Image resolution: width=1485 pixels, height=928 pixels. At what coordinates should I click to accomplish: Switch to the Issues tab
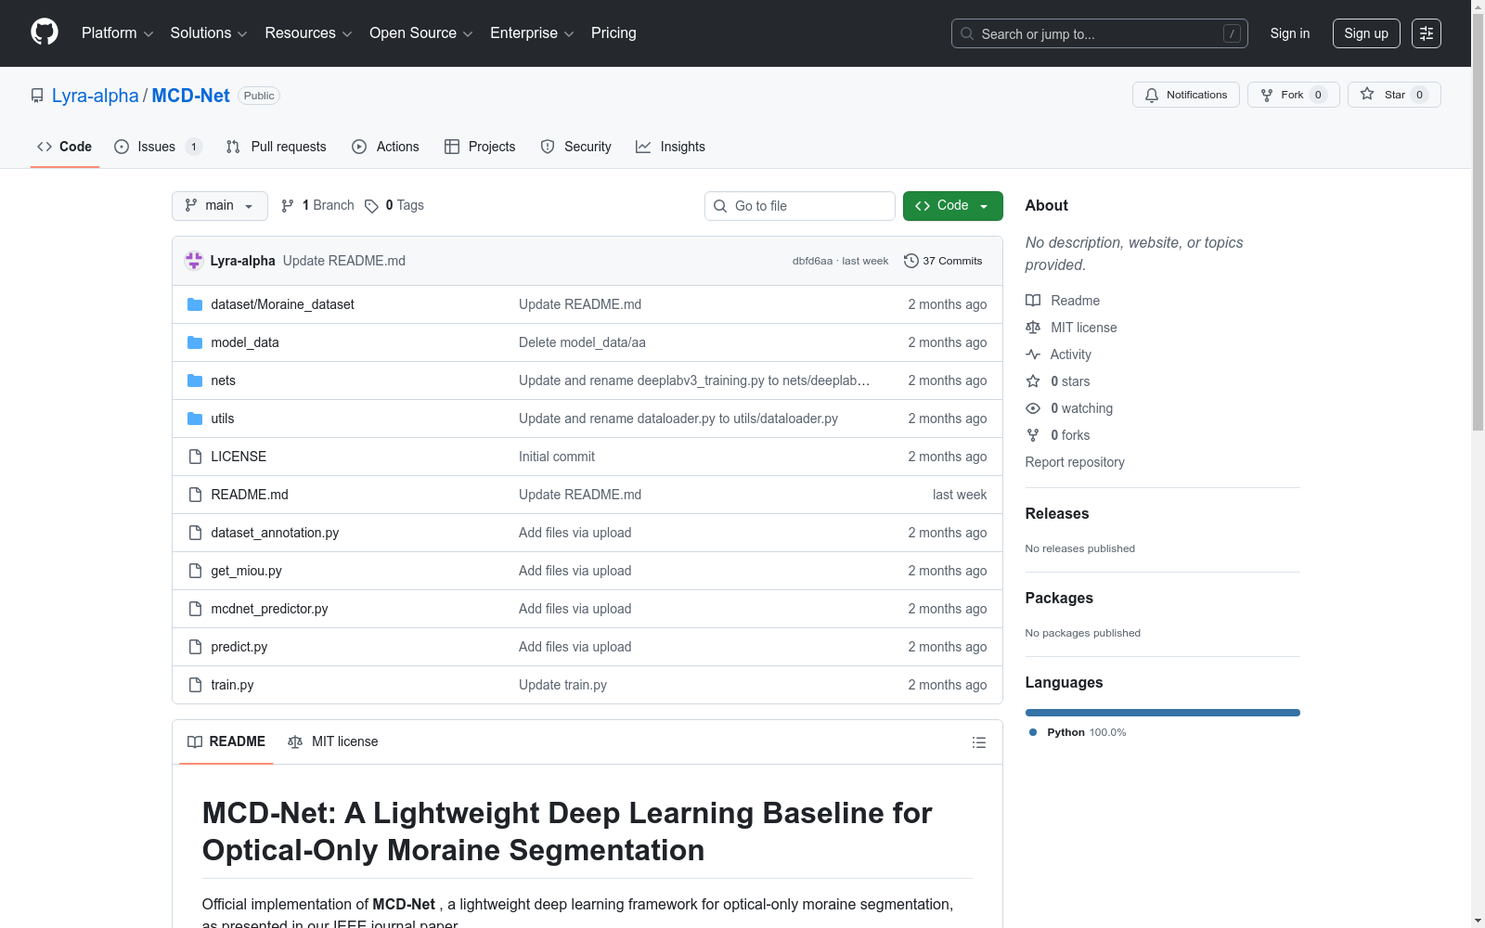(158, 147)
